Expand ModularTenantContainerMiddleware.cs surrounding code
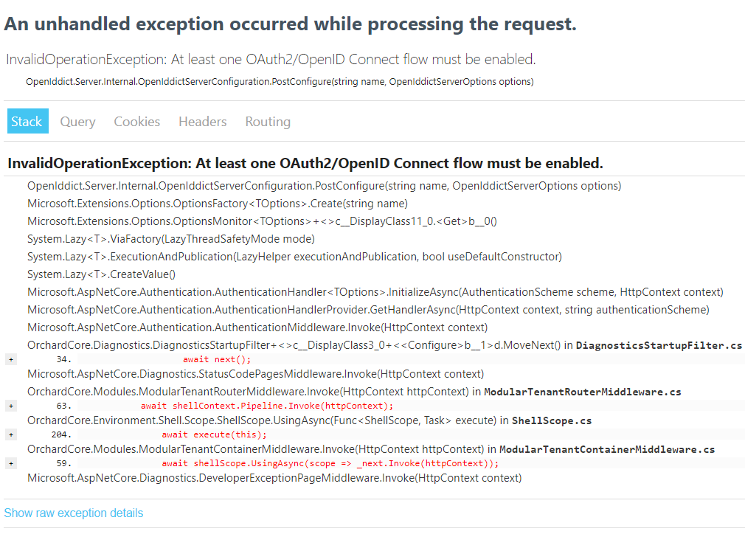Viewport: 745px width, 537px height. pyautogui.click(x=10, y=463)
